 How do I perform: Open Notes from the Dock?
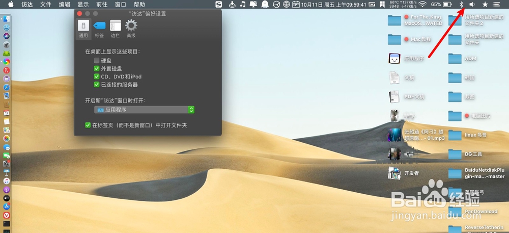7,121
